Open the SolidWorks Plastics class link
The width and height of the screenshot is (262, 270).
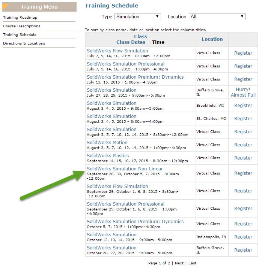[x=108, y=156]
